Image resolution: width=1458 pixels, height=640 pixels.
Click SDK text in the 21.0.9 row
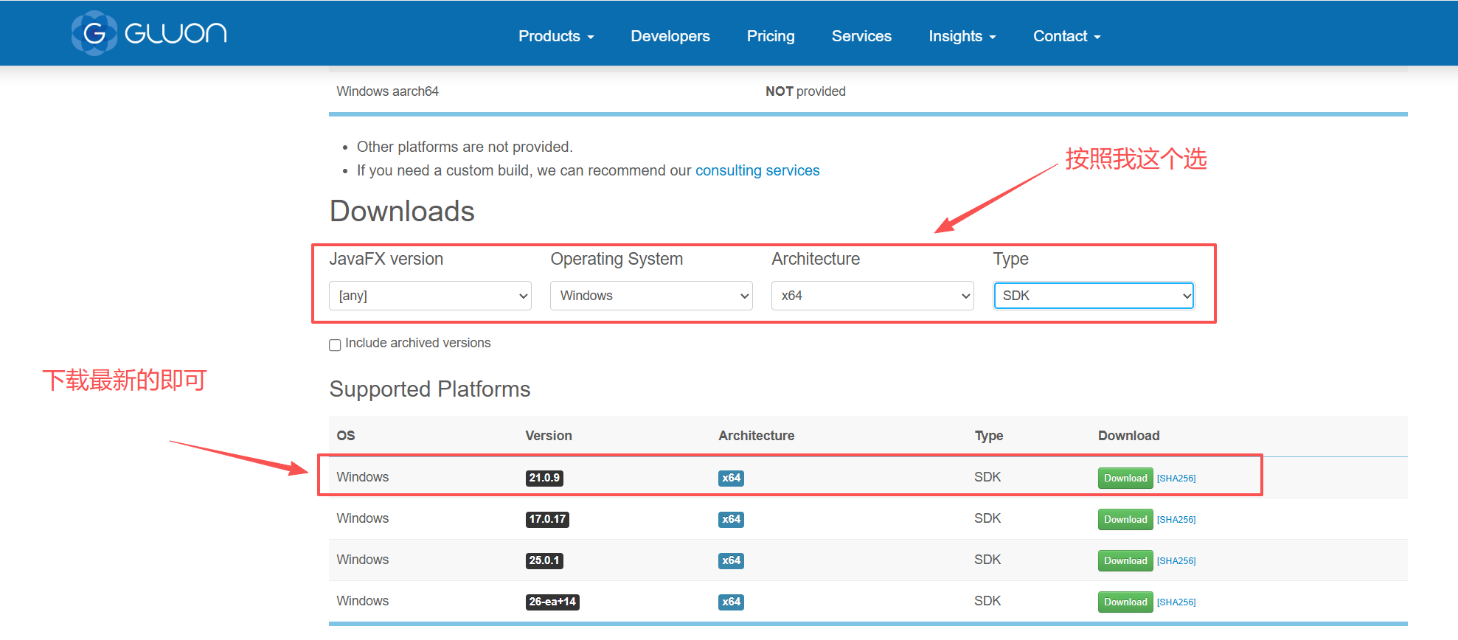[x=987, y=477]
